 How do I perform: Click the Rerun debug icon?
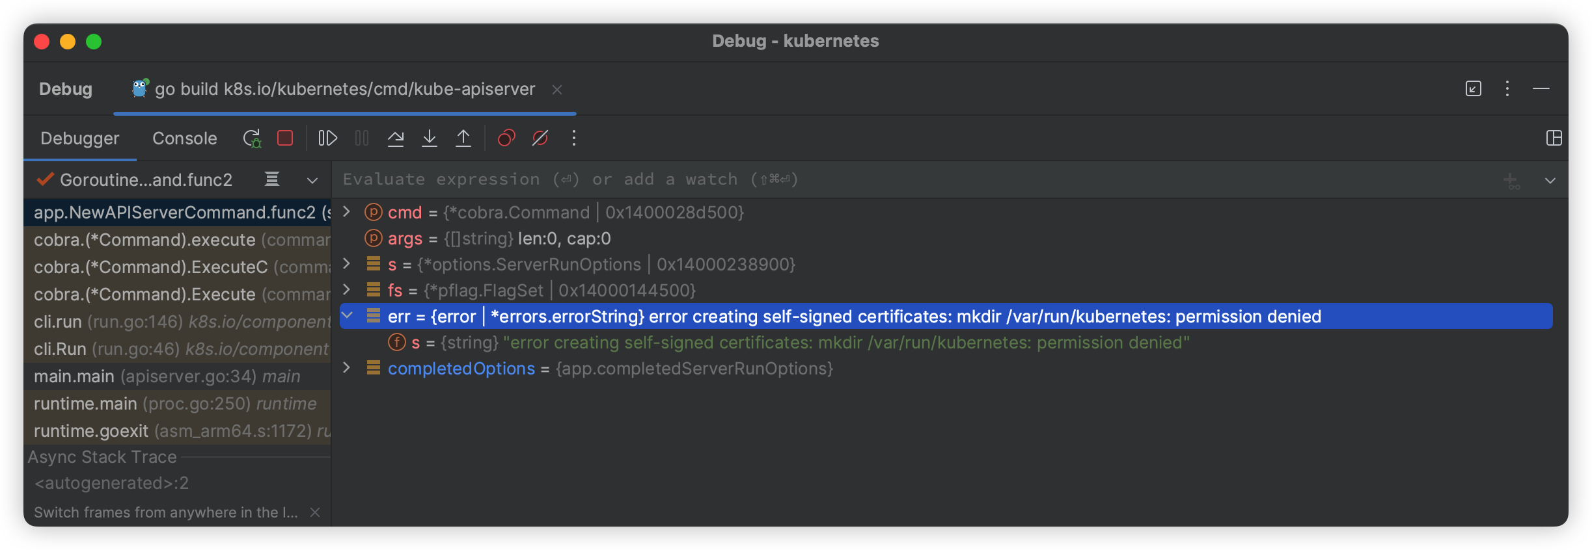pos(252,138)
